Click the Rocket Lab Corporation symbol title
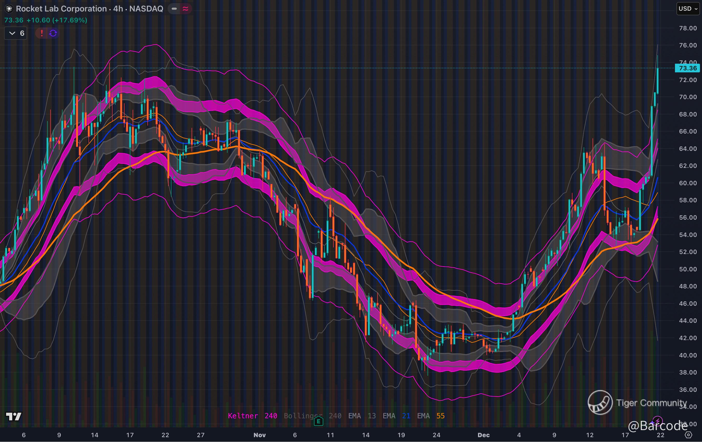 (61, 9)
